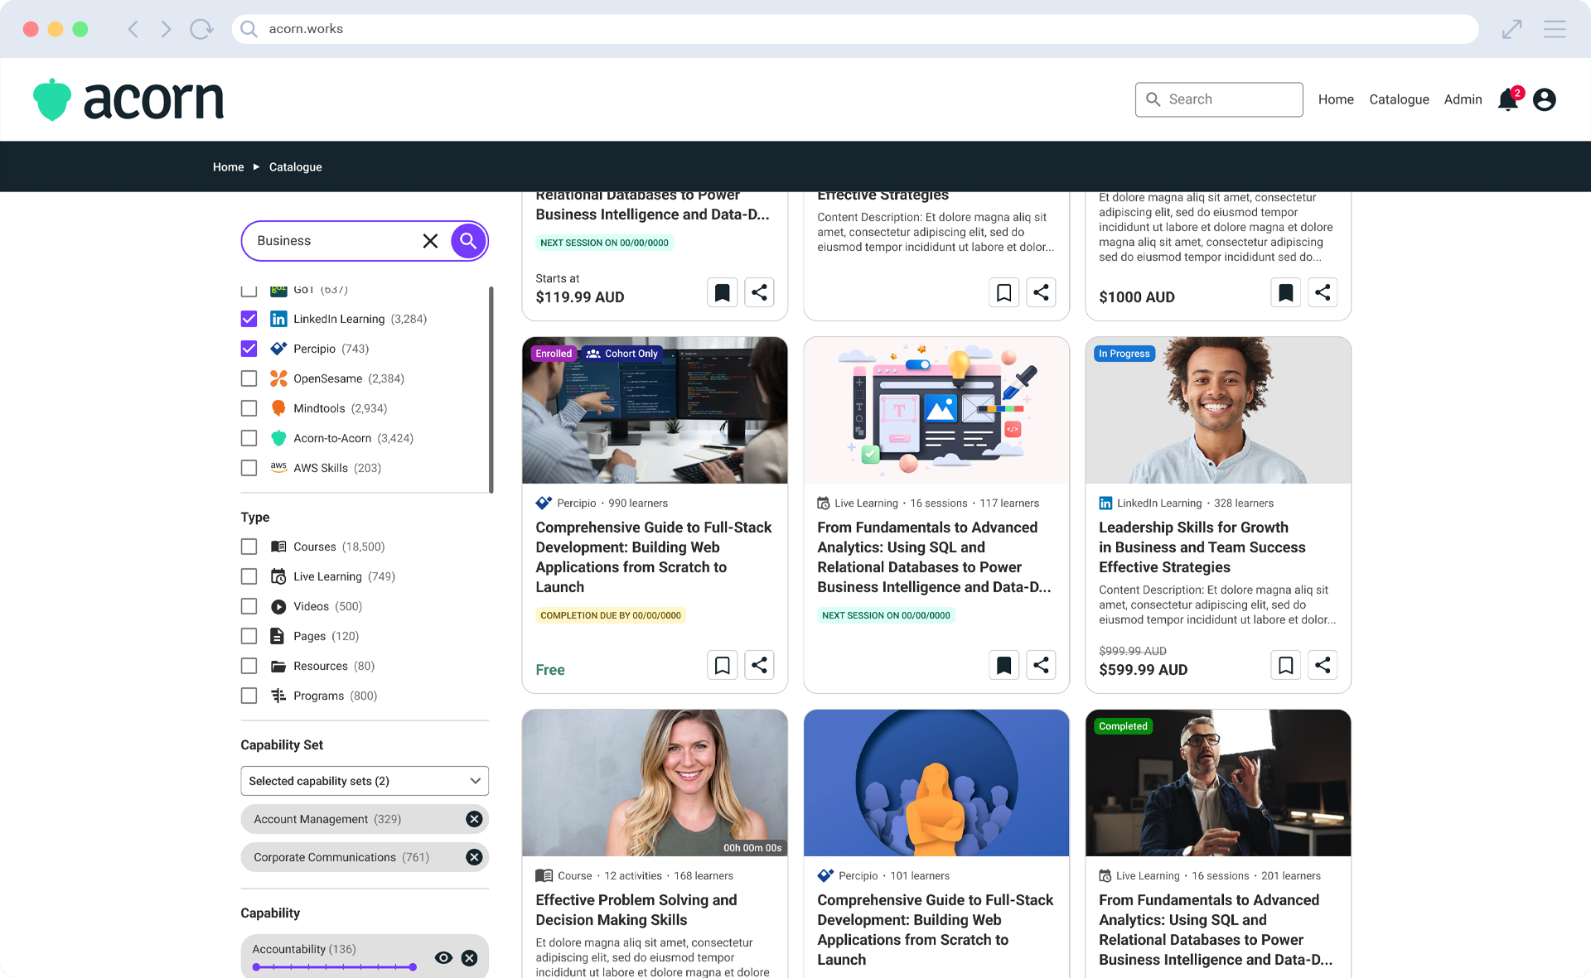Go to the Admin nav item
The height and width of the screenshot is (978, 1591).
(x=1463, y=99)
